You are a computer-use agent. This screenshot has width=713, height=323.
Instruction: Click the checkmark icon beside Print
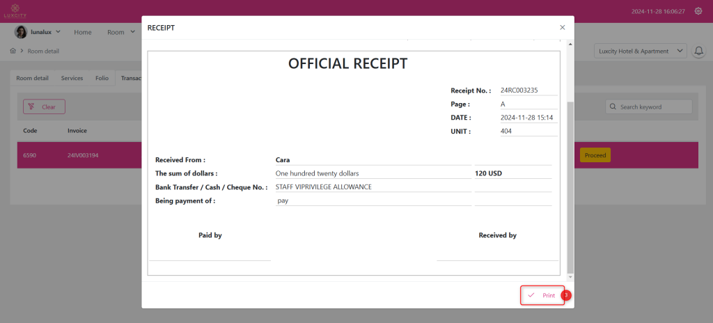point(531,295)
